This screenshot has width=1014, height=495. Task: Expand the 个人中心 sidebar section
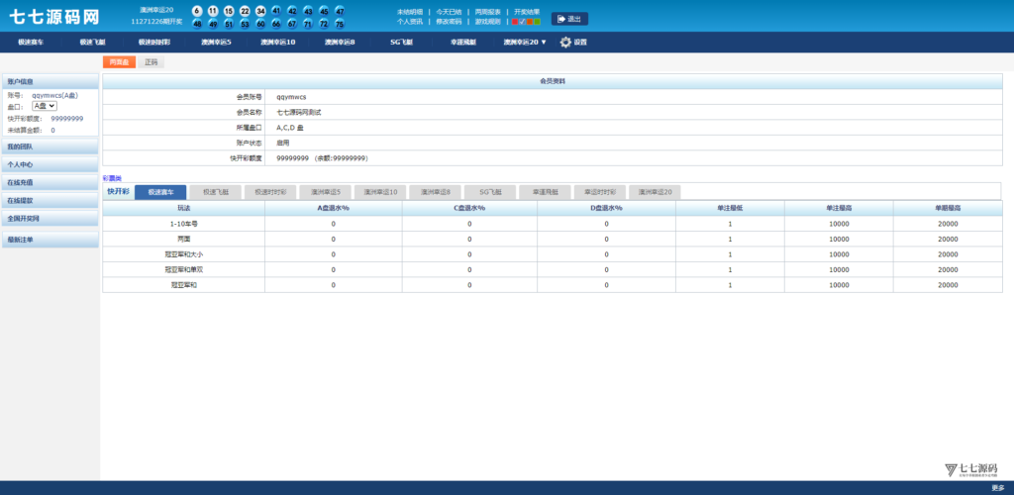50,164
